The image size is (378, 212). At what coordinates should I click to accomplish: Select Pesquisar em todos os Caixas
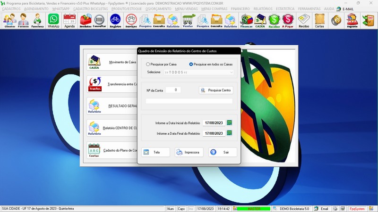(x=191, y=64)
